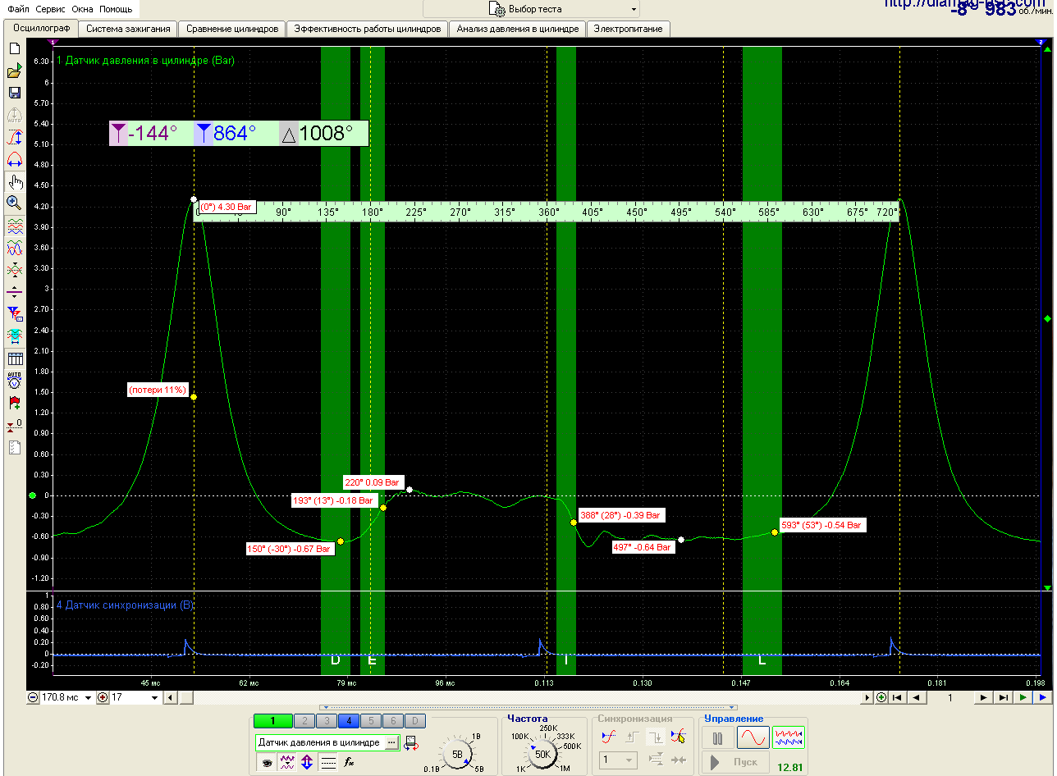
Task: Open the 170.8 мс time scale dropdown
Action: coord(89,698)
